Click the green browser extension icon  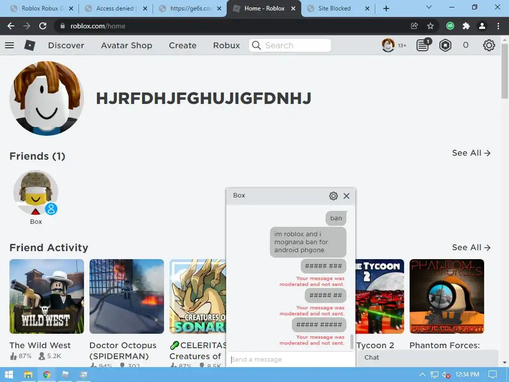[x=450, y=26]
